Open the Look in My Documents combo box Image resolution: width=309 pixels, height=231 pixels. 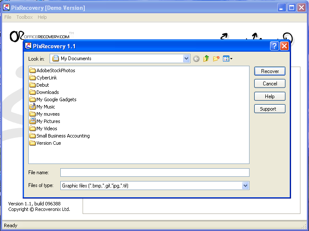pyautogui.click(x=120, y=58)
